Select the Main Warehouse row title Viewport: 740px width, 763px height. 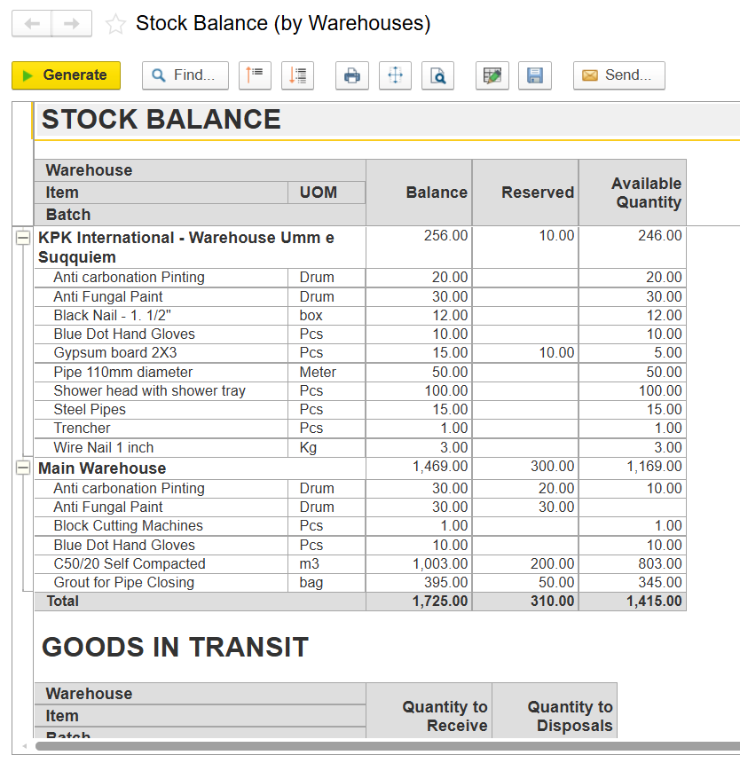pos(102,468)
